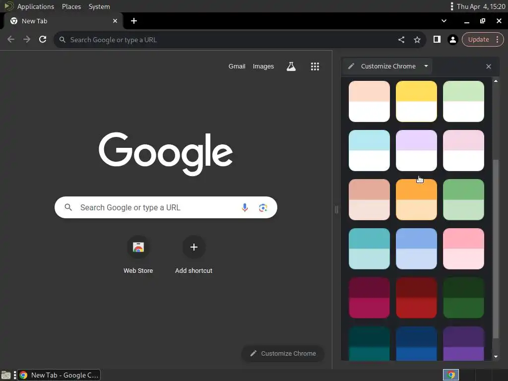Click the Google search box on the page
This screenshot has height=381, width=508.
tap(166, 207)
